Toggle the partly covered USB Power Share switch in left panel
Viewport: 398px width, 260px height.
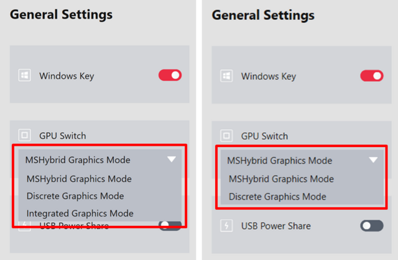click(x=170, y=226)
